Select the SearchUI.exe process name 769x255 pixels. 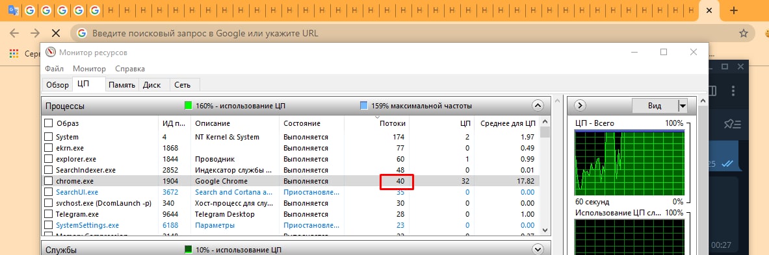click(77, 192)
